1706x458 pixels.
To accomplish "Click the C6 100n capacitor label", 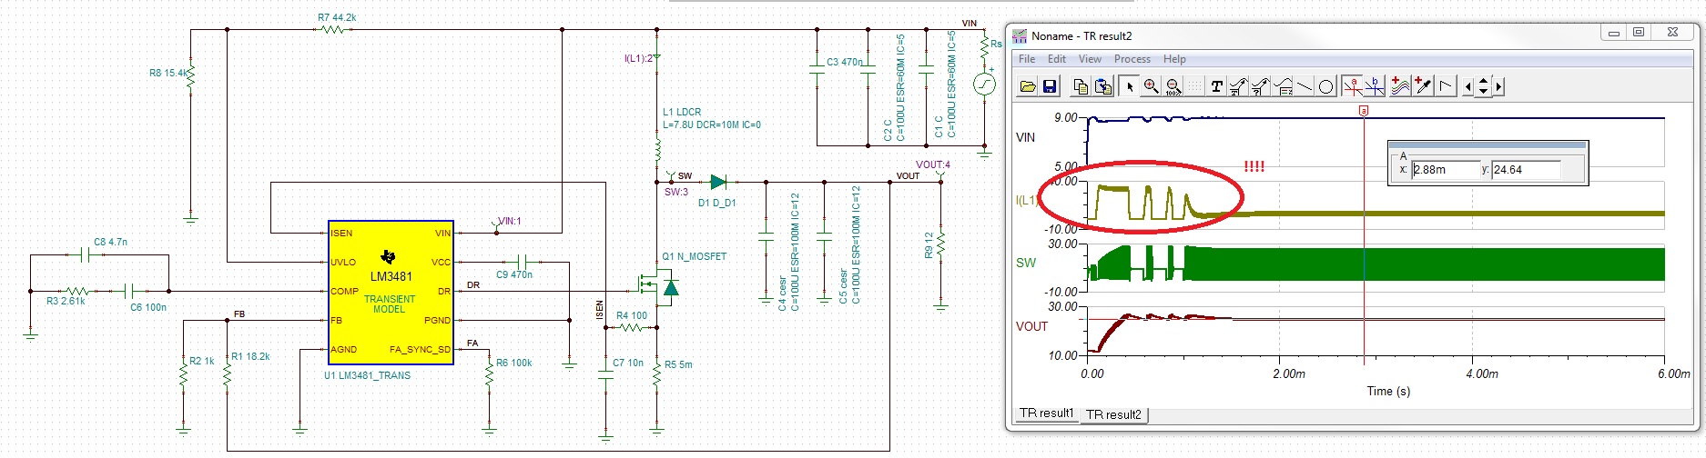I will pyautogui.click(x=148, y=307).
